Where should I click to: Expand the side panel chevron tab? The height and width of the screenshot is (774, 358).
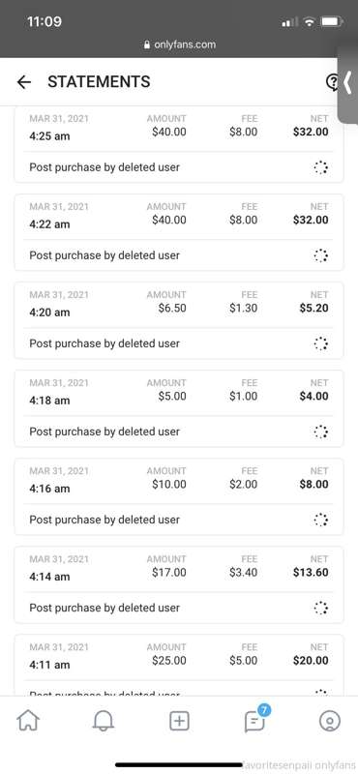click(x=348, y=83)
